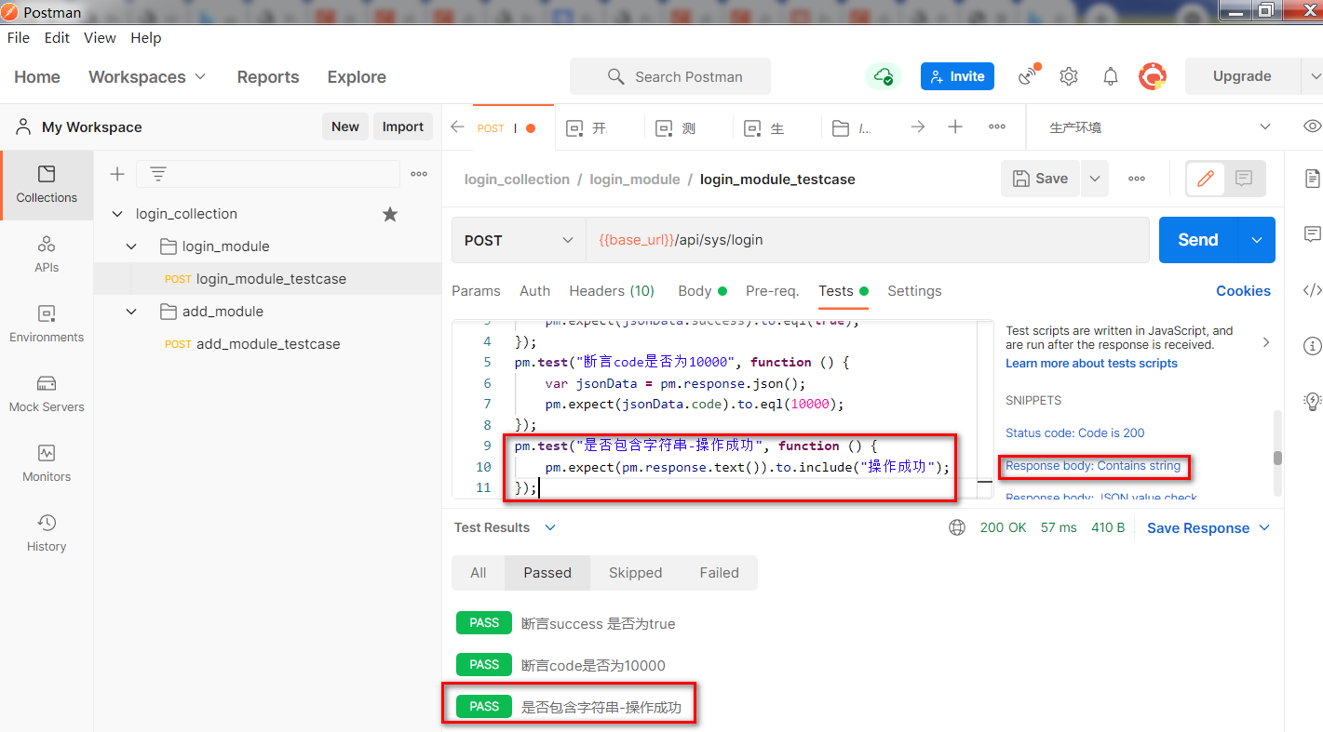Switch to build mode with the pencil toggle
1323x732 pixels.
click(x=1206, y=179)
